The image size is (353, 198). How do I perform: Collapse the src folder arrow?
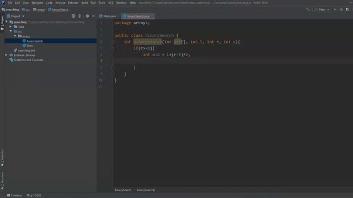tap(10, 31)
